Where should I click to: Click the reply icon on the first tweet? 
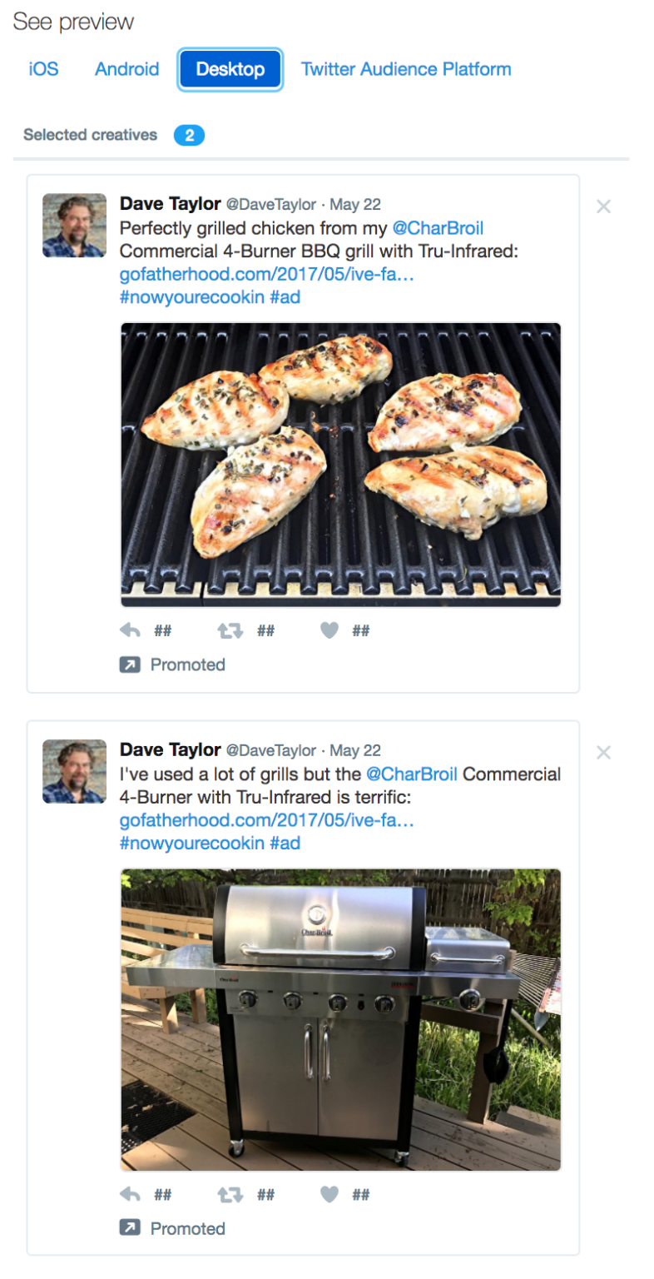131,630
